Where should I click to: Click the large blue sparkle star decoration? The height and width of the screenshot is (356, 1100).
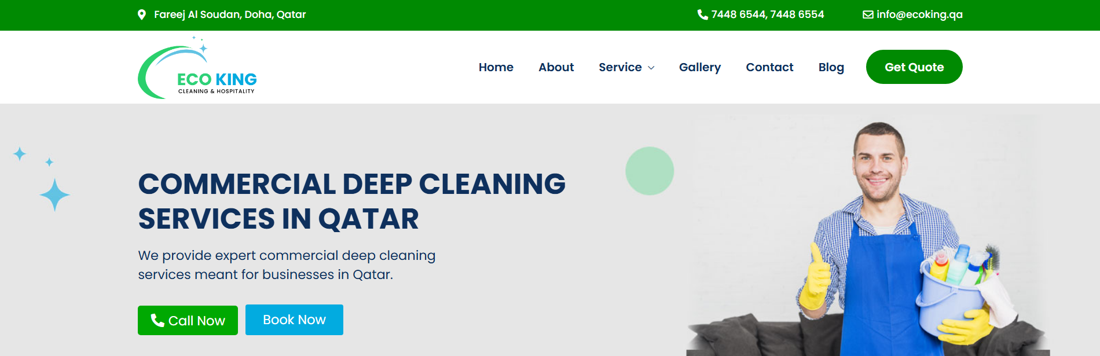[x=55, y=194]
